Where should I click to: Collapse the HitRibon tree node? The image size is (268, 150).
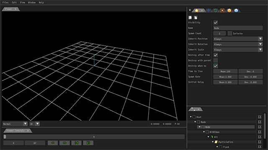click(x=204, y=132)
